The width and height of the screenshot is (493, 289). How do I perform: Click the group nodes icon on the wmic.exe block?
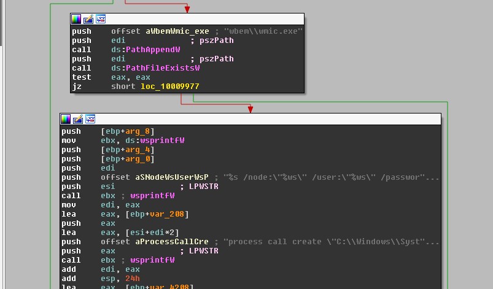pos(100,19)
